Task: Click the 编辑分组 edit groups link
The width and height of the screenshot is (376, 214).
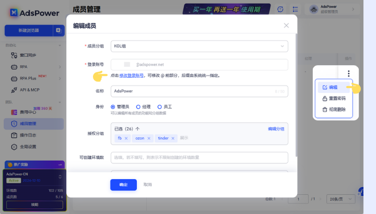Action: (276, 129)
